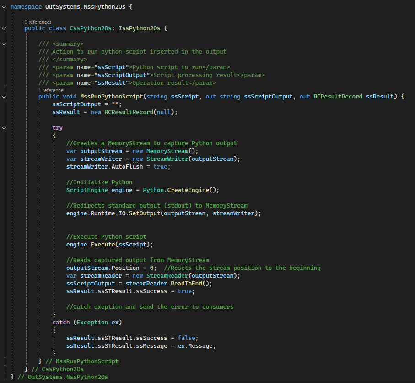Click the ReadToEnd() method call
This screenshot has height=383, width=415.
click(190, 284)
